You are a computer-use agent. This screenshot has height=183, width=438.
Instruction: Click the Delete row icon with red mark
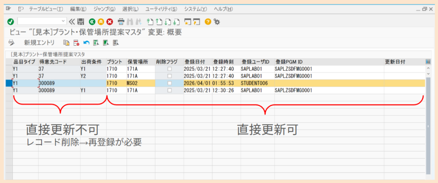click(x=76, y=43)
